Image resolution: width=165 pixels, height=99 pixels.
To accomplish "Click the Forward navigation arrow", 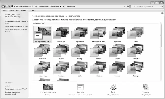I will click(7, 6).
